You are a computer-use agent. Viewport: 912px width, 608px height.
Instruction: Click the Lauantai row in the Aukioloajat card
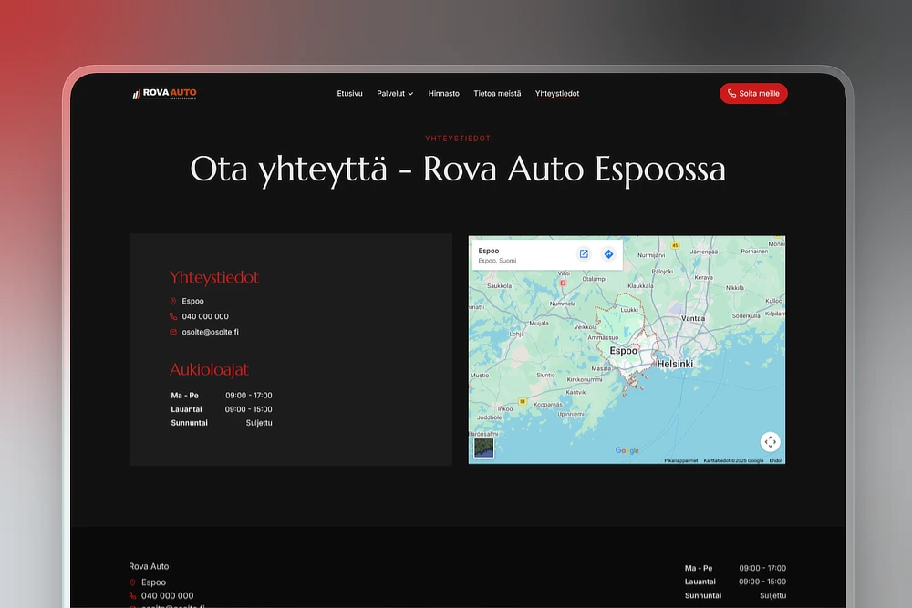[x=221, y=409]
